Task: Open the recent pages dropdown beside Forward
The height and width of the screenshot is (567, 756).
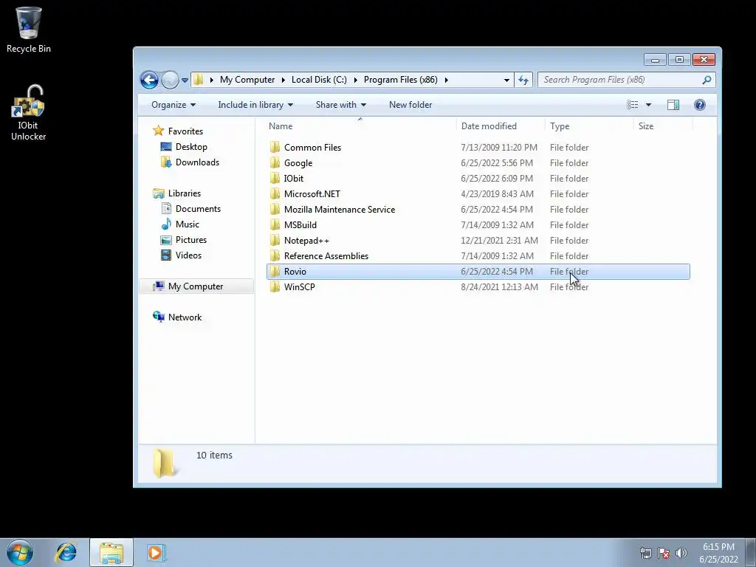Action: coord(185,80)
